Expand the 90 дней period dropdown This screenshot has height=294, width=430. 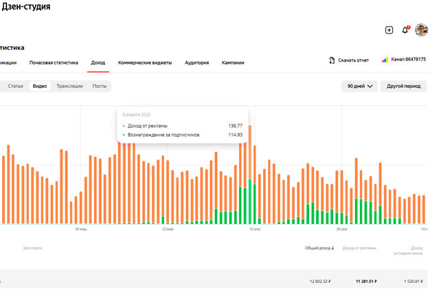[360, 87]
